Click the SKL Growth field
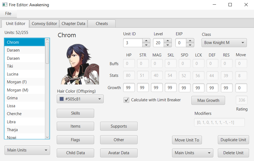Screen dimensions: 254x161 tap(171, 88)
